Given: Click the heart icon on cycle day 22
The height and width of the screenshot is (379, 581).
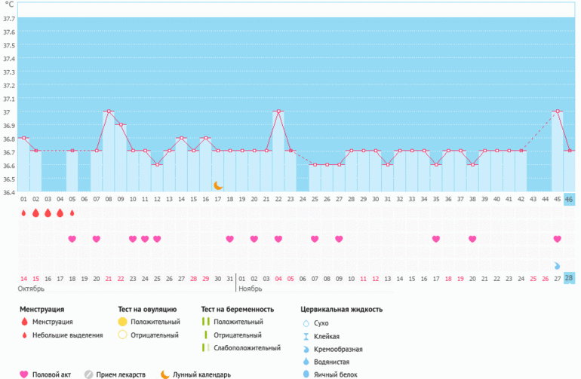Looking at the screenshot, I should point(278,239).
